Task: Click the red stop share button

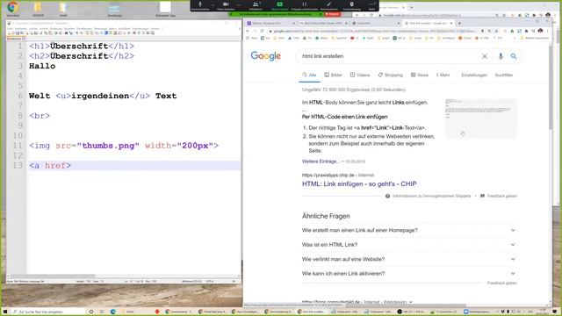Action: [332, 14]
